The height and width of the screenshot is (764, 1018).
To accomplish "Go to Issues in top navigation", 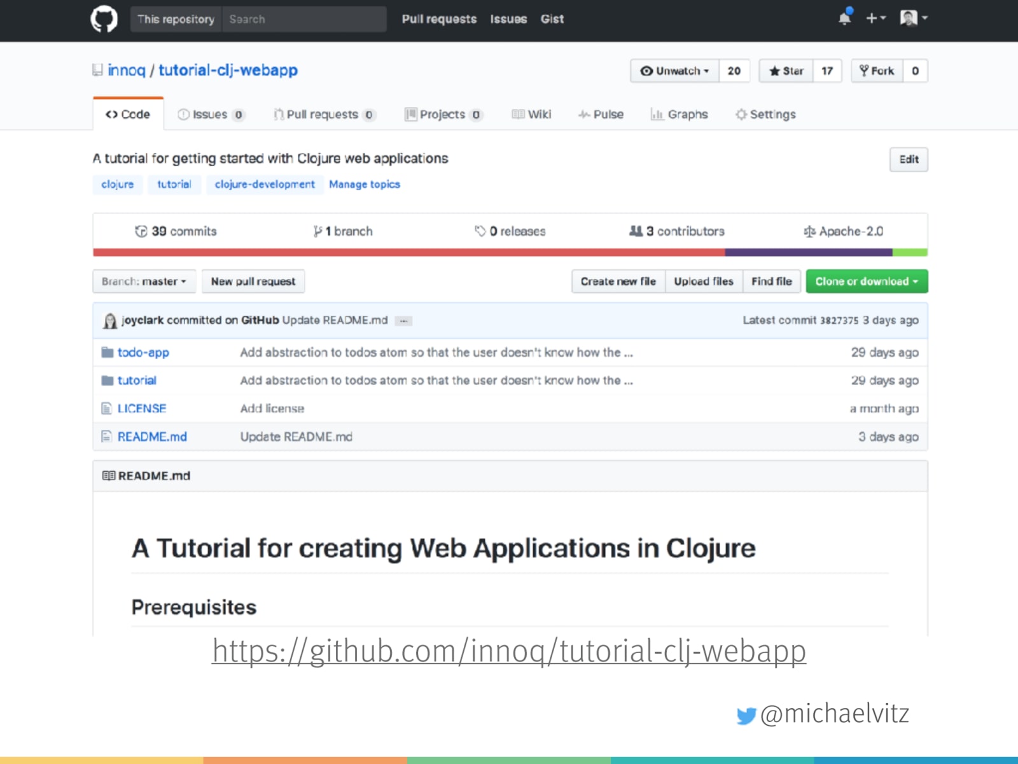I will pyautogui.click(x=508, y=19).
